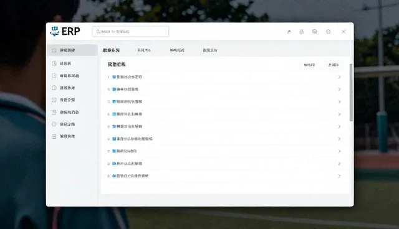399x229 pixels.
Task: Click the blue icon in the fifth list row
Action: [x=114, y=126]
